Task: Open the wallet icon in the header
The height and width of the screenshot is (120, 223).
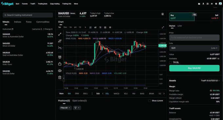Action: point(199,4)
